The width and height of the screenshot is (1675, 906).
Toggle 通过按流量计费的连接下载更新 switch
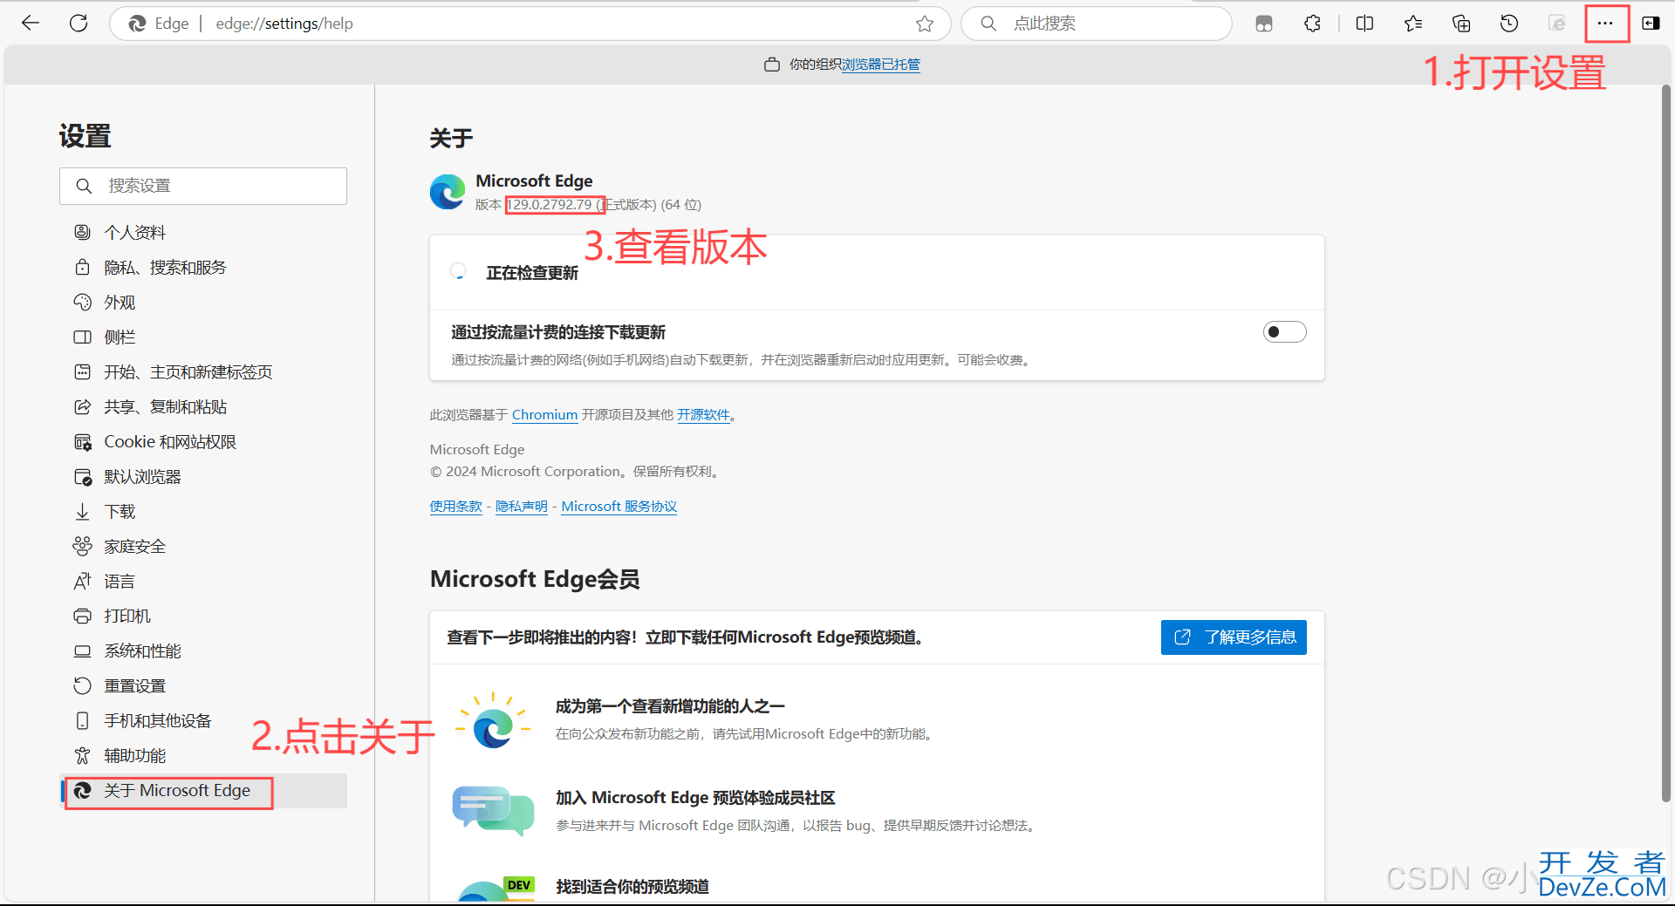click(1284, 332)
